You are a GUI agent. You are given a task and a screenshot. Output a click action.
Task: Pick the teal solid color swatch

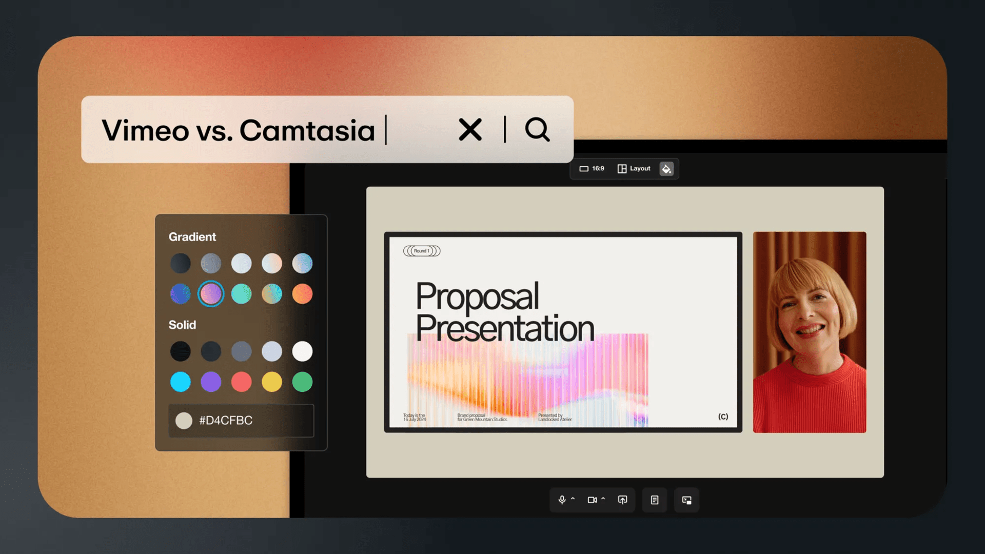tap(180, 382)
